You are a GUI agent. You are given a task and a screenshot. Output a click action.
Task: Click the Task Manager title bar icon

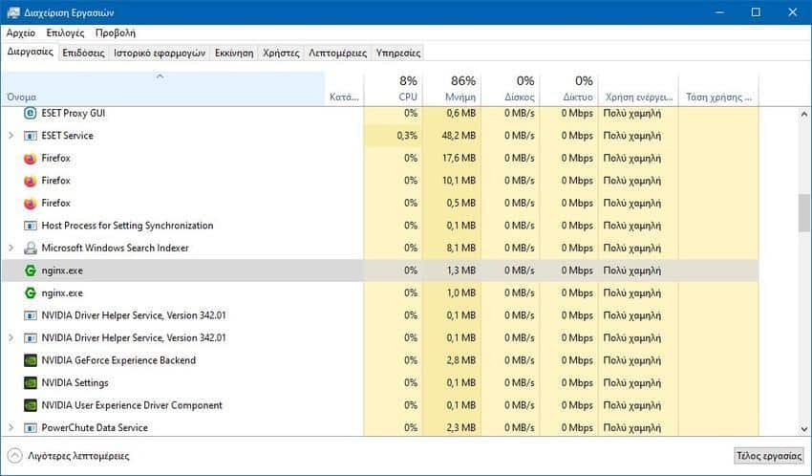13,12
